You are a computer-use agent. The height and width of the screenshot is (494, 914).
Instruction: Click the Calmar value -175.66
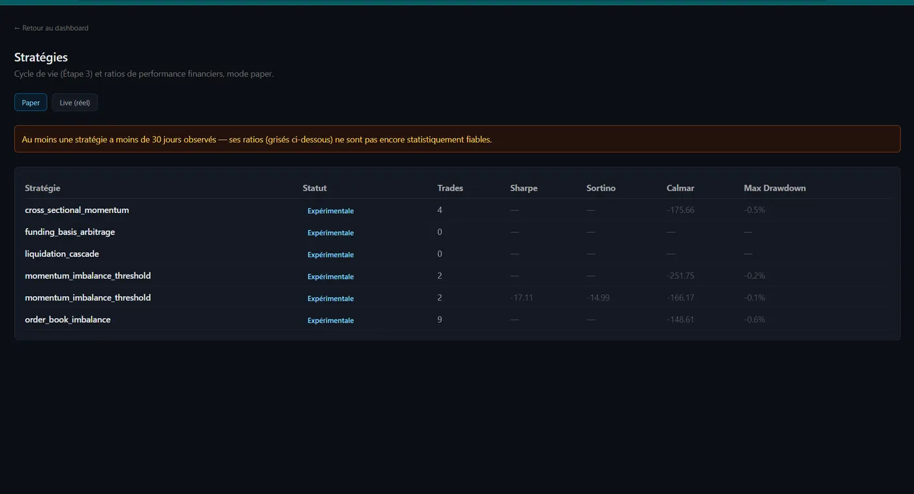680,210
